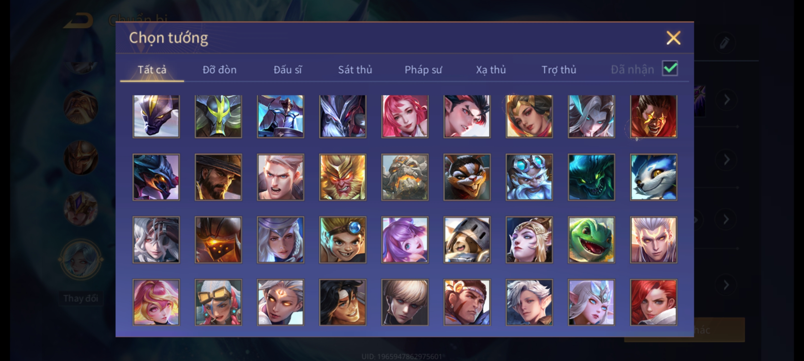The image size is (804, 361).
Task: Toggle the Đã nhận checkbox
Action: click(x=670, y=69)
